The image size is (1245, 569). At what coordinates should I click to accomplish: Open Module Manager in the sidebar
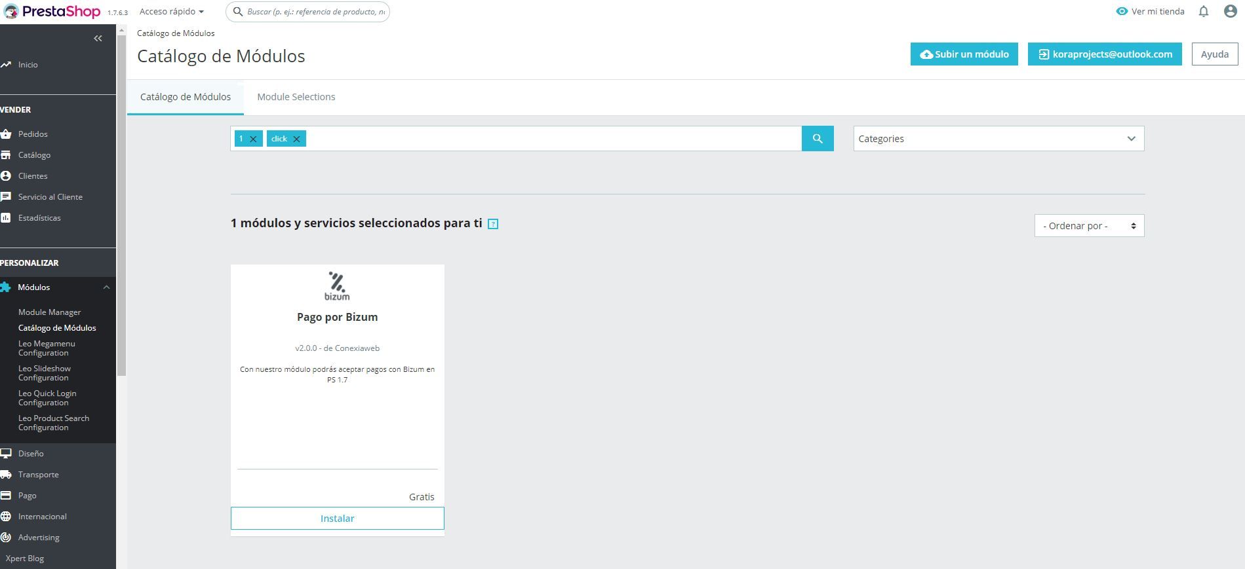50,312
